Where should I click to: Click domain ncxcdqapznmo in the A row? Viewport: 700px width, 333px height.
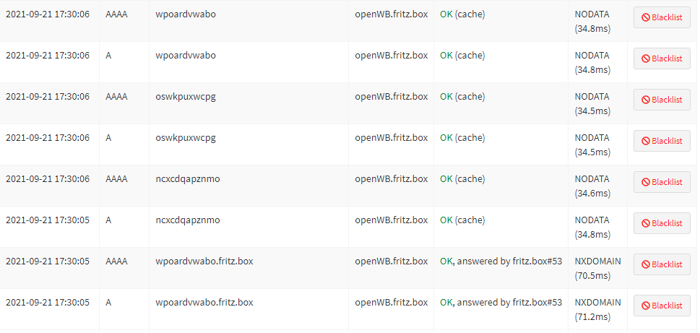click(188, 220)
